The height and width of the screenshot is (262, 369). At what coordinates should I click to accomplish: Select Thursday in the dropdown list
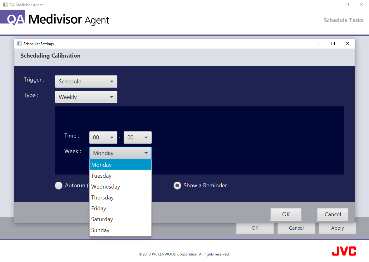(x=121, y=198)
